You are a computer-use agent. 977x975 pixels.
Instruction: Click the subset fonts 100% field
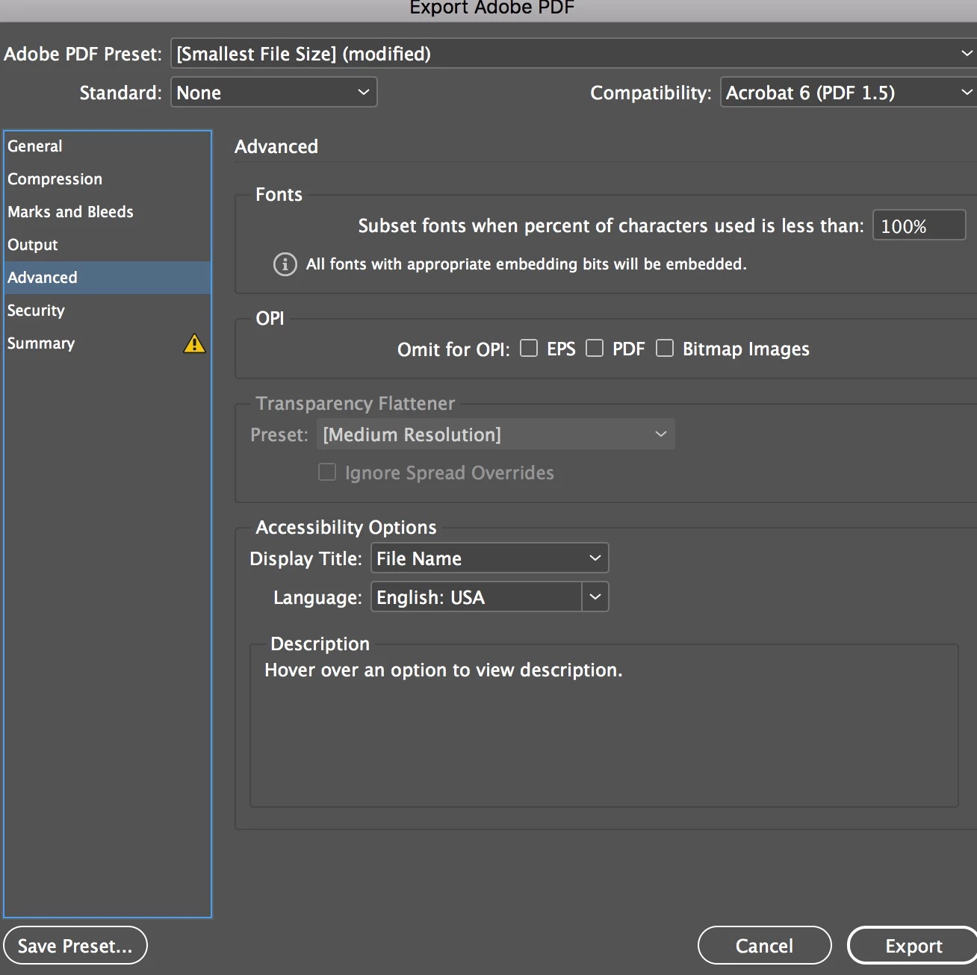tap(919, 225)
